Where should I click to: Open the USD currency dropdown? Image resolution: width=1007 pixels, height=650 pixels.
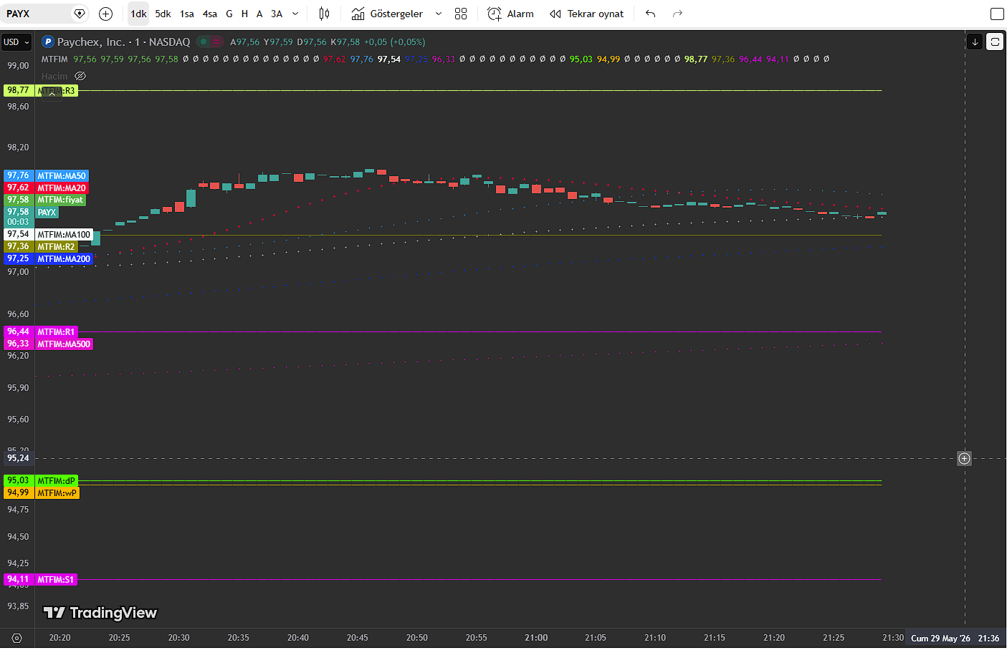16,42
